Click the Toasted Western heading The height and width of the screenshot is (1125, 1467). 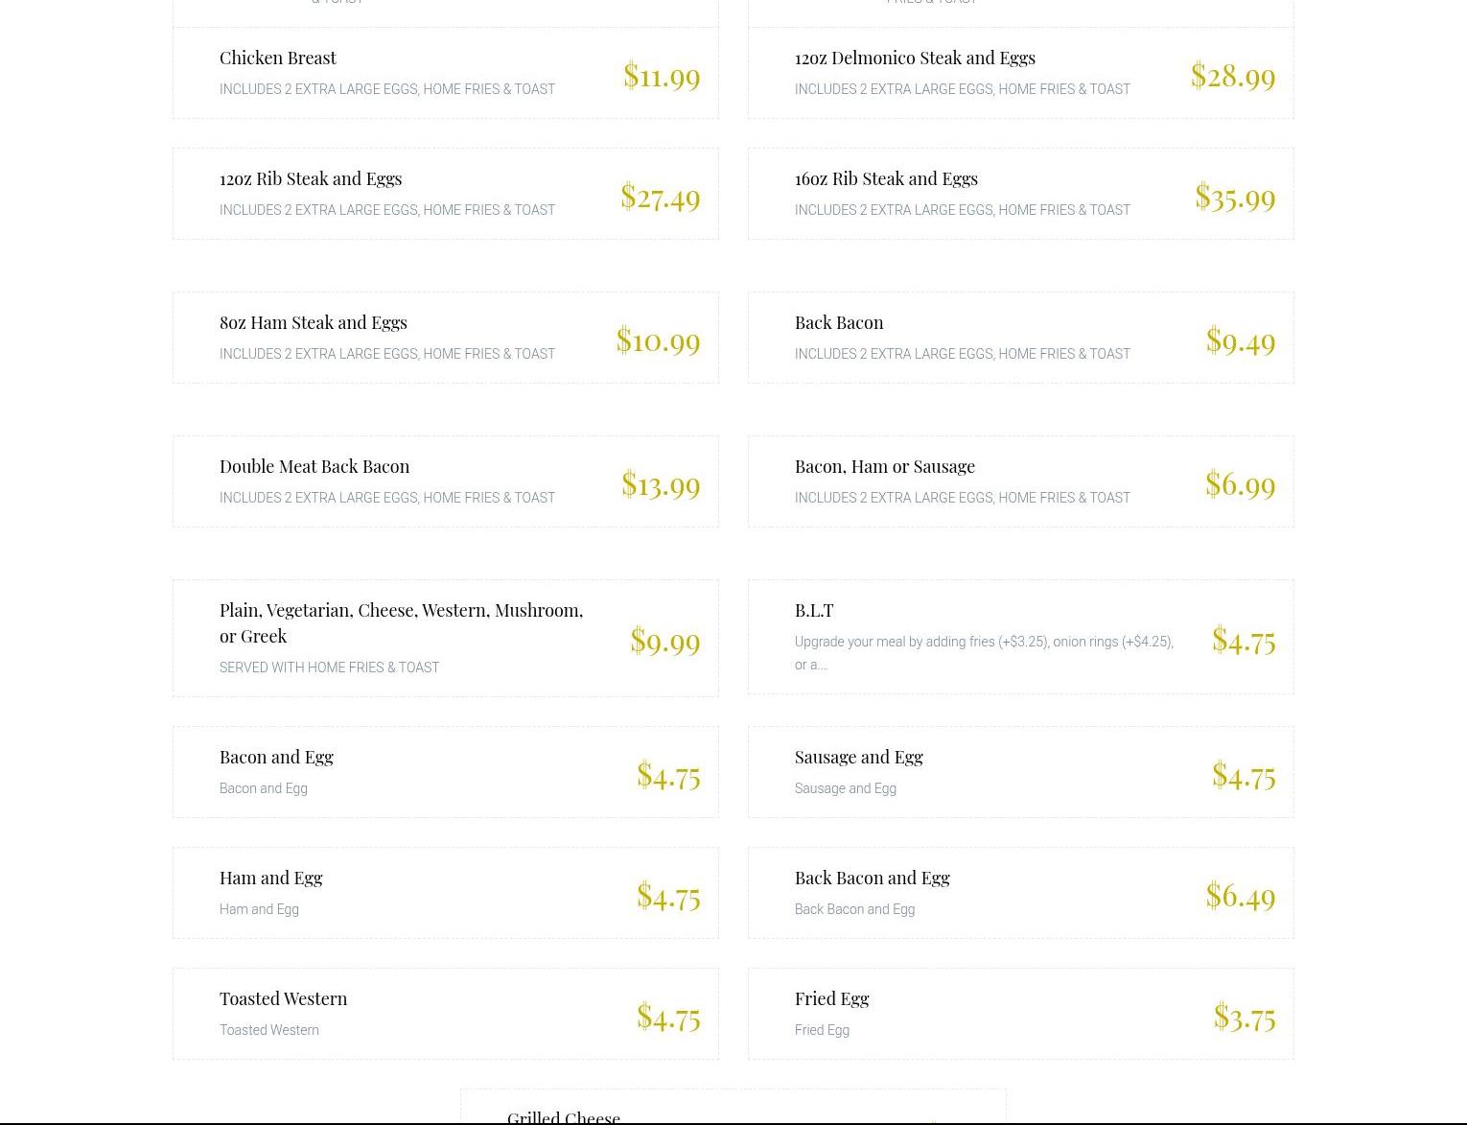coord(283,998)
